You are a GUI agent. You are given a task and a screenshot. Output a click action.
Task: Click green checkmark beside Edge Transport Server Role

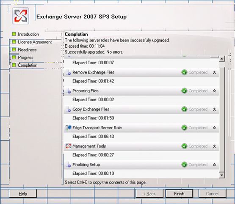pyautogui.click(x=184, y=128)
